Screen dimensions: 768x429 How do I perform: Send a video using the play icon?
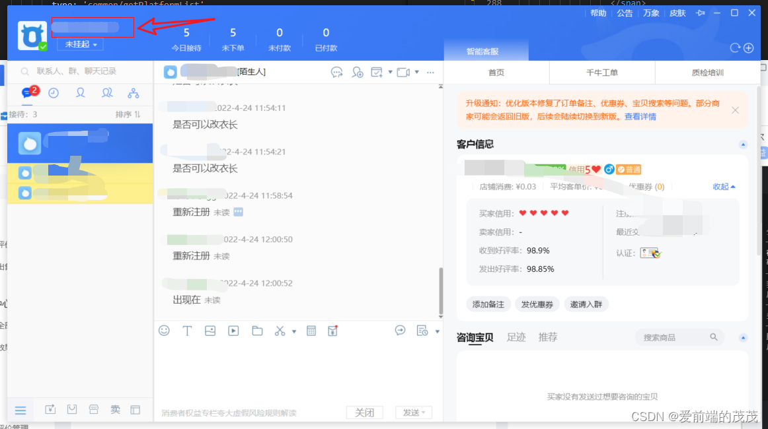pos(233,331)
